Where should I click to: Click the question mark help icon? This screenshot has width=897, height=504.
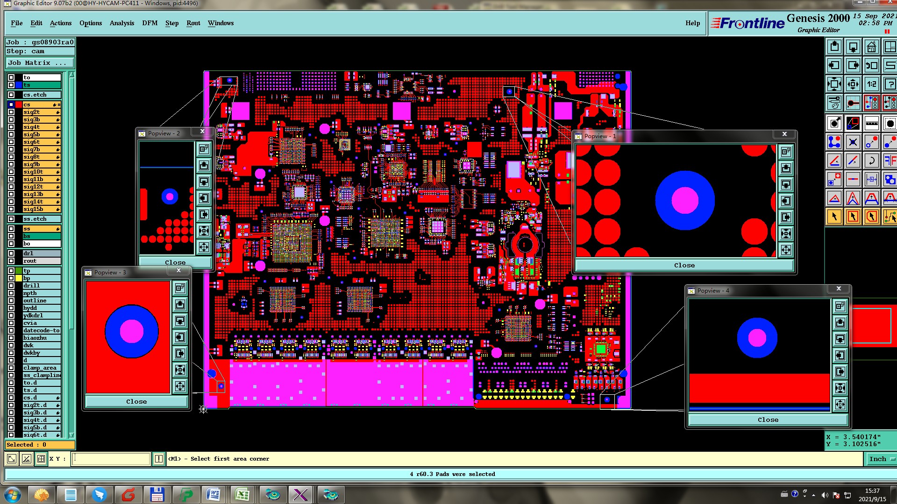pyautogui.click(x=890, y=84)
